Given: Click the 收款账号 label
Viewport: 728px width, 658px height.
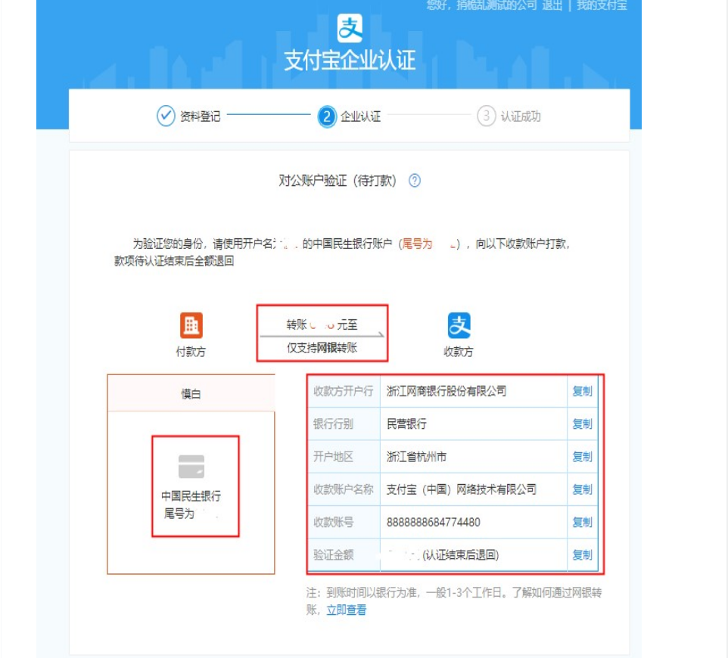Looking at the screenshot, I should click(x=334, y=523).
